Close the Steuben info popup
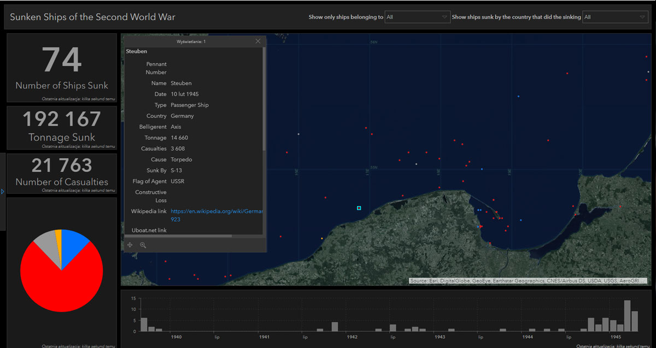The height and width of the screenshot is (348, 656). pos(258,41)
